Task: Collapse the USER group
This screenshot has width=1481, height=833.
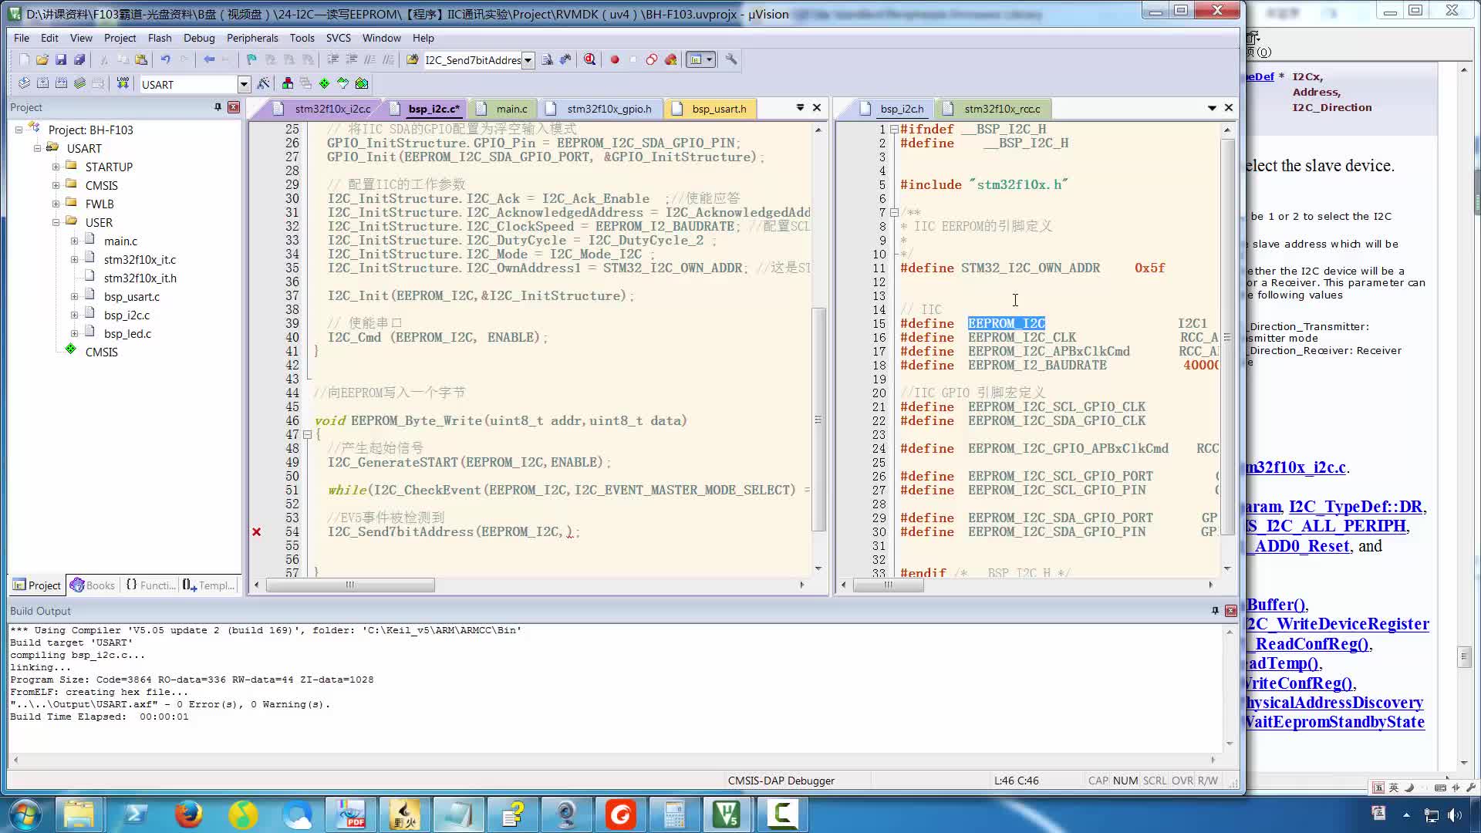Action: click(56, 222)
